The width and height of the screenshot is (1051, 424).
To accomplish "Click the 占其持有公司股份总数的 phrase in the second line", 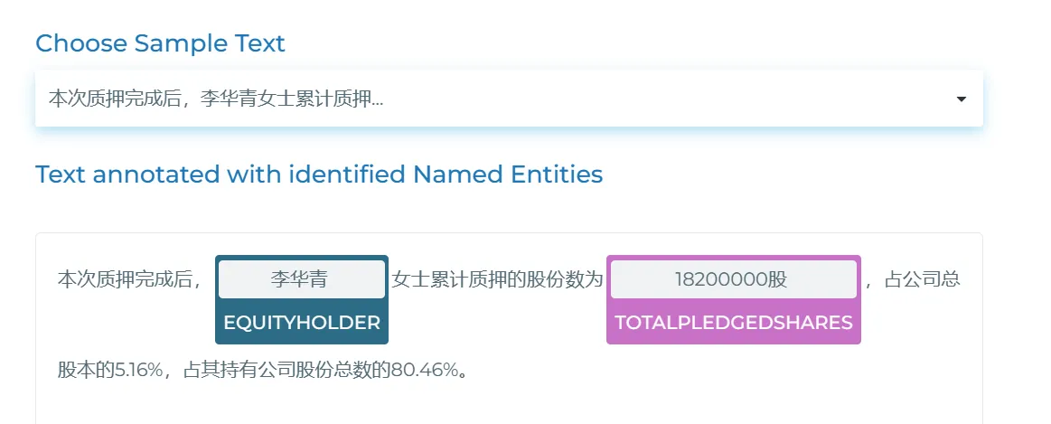I will pyautogui.click(x=286, y=371).
